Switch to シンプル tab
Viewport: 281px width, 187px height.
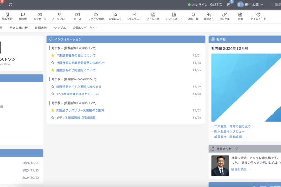pos(60,28)
